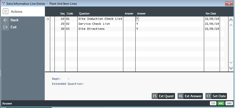This screenshot has height=108, width=235.
Task: Click the application logo in title bar
Action: [x=4, y=3]
